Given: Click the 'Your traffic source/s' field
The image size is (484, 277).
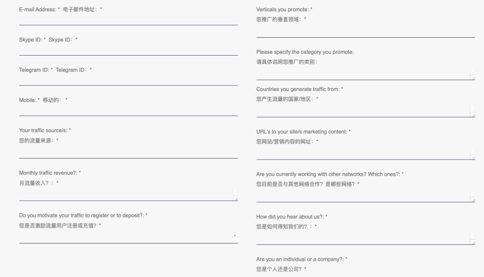Looking at the screenshot, I should tap(128, 152).
